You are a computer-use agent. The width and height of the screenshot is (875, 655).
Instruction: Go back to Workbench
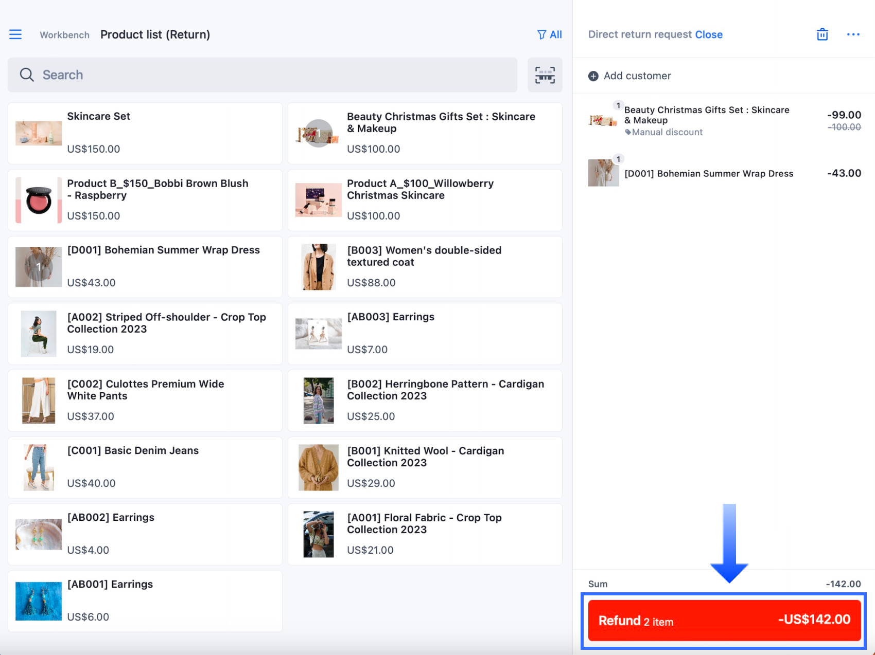(64, 35)
